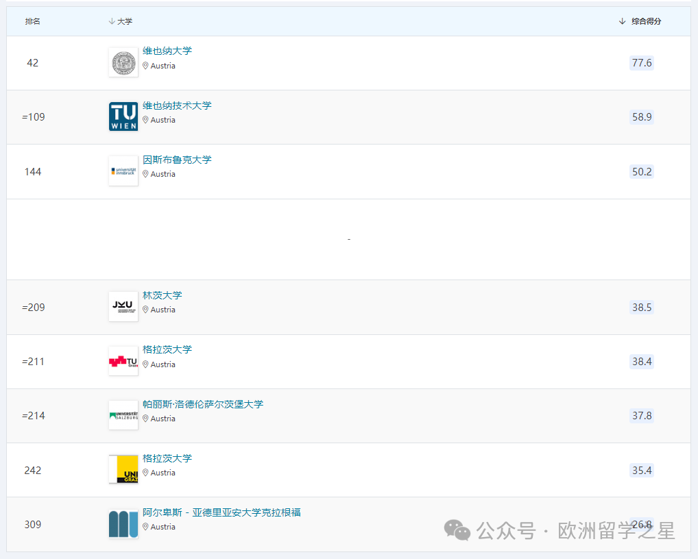Click the score 77.6
698x559 pixels.
point(642,63)
